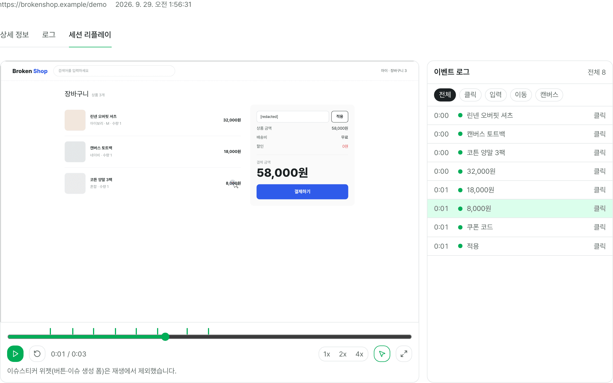Screen dimensions: 613x383
Task: Click the 린넨 오버핏 셔츠 product thumbnail
Action: tap(75, 120)
